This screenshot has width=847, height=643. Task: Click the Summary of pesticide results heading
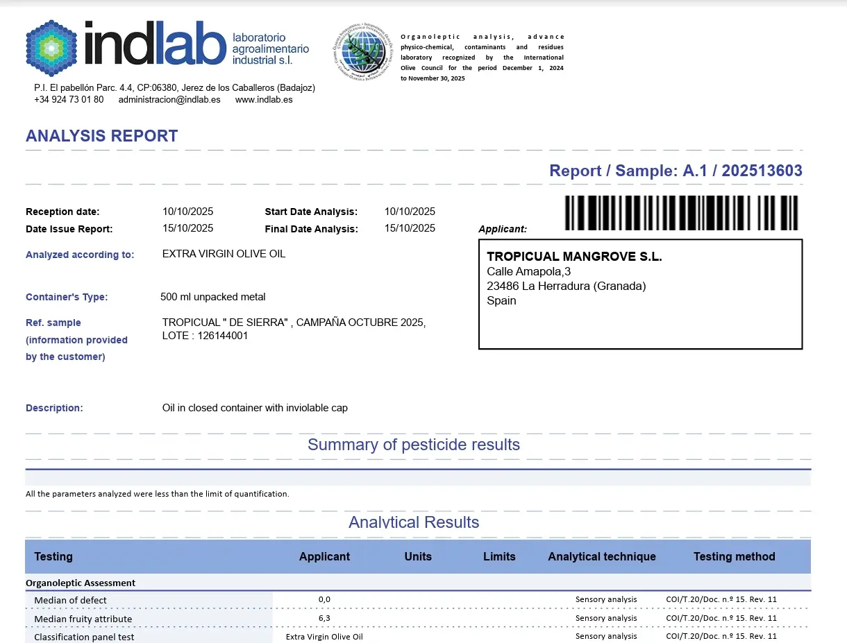tap(414, 445)
